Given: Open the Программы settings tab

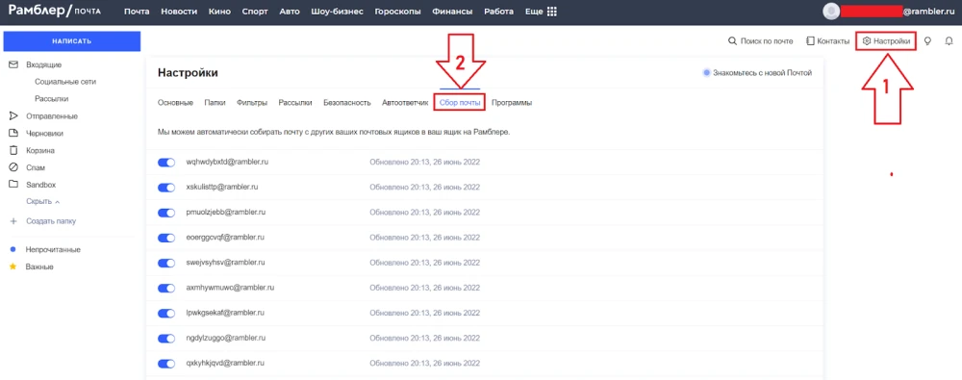Looking at the screenshot, I should [x=512, y=103].
